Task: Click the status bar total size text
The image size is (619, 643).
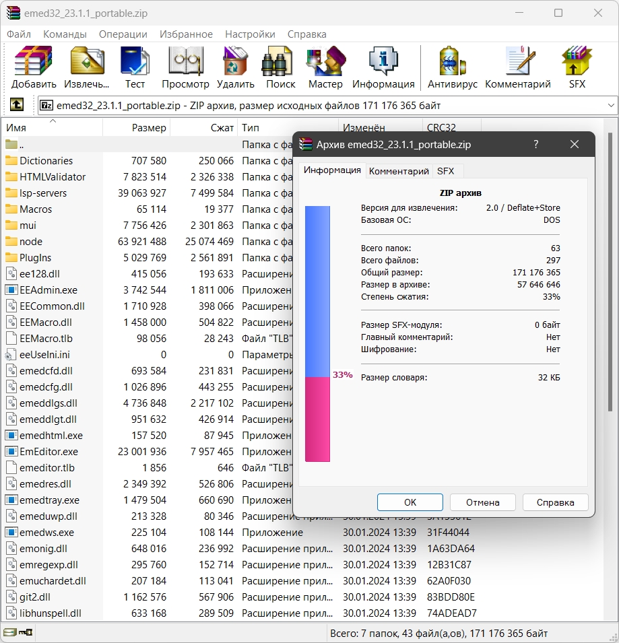Action: click(x=438, y=633)
